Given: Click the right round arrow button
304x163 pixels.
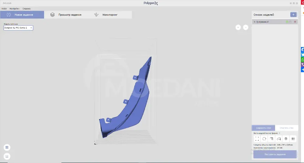Looking at the screenshot, I should click(x=246, y=27).
